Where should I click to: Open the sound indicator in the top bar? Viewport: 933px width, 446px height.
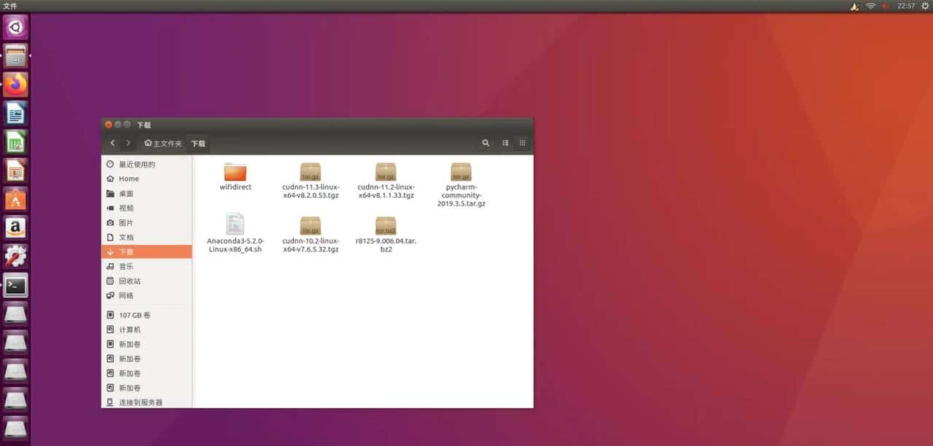pos(883,6)
